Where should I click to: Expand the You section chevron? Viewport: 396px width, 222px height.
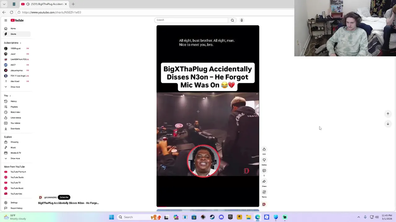click(10, 96)
